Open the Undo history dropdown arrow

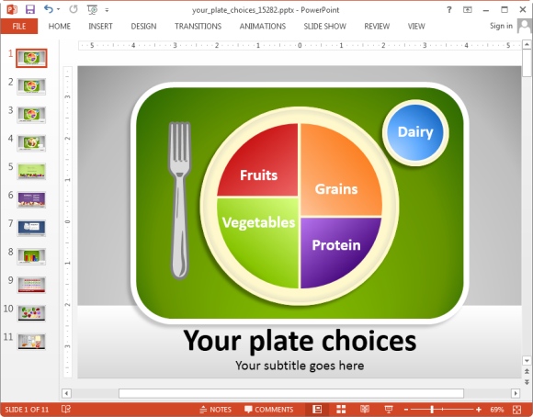pyautogui.click(x=59, y=9)
